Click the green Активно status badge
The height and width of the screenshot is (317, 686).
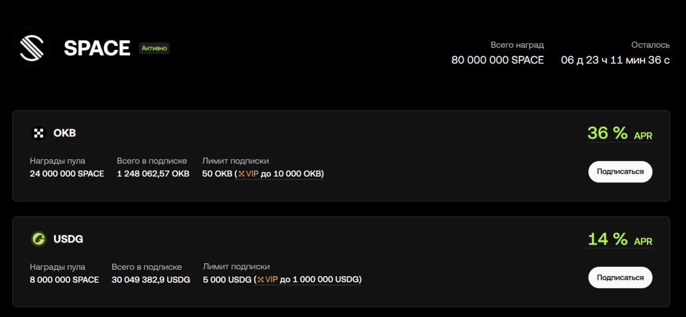(x=154, y=48)
